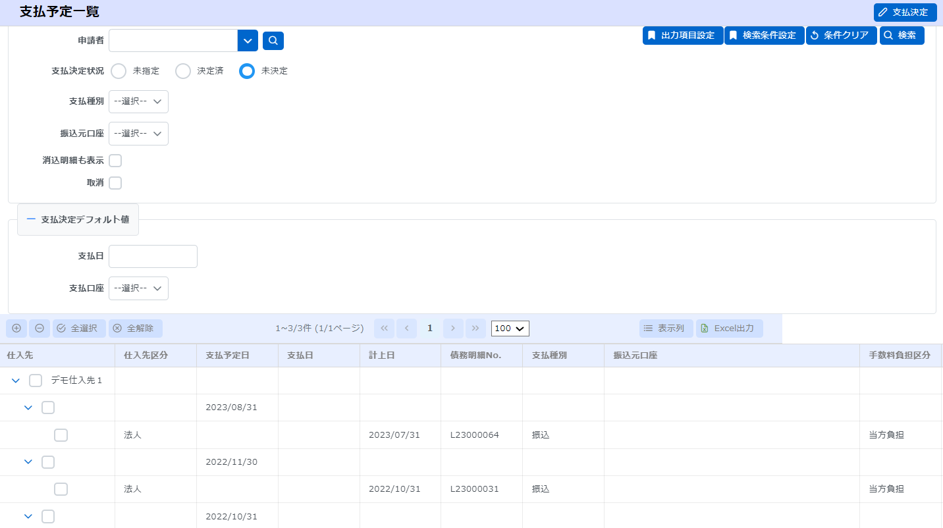Open 検索条件設定 settings
Image resolution: width=943 pixels, height=528 pixels.
pos(764,36)
